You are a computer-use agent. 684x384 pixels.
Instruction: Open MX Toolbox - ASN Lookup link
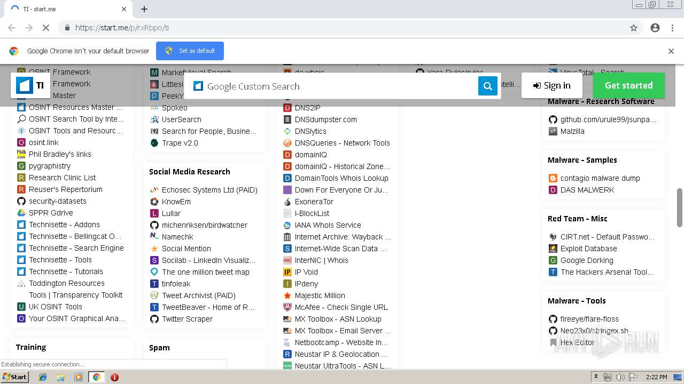(338, 319)
